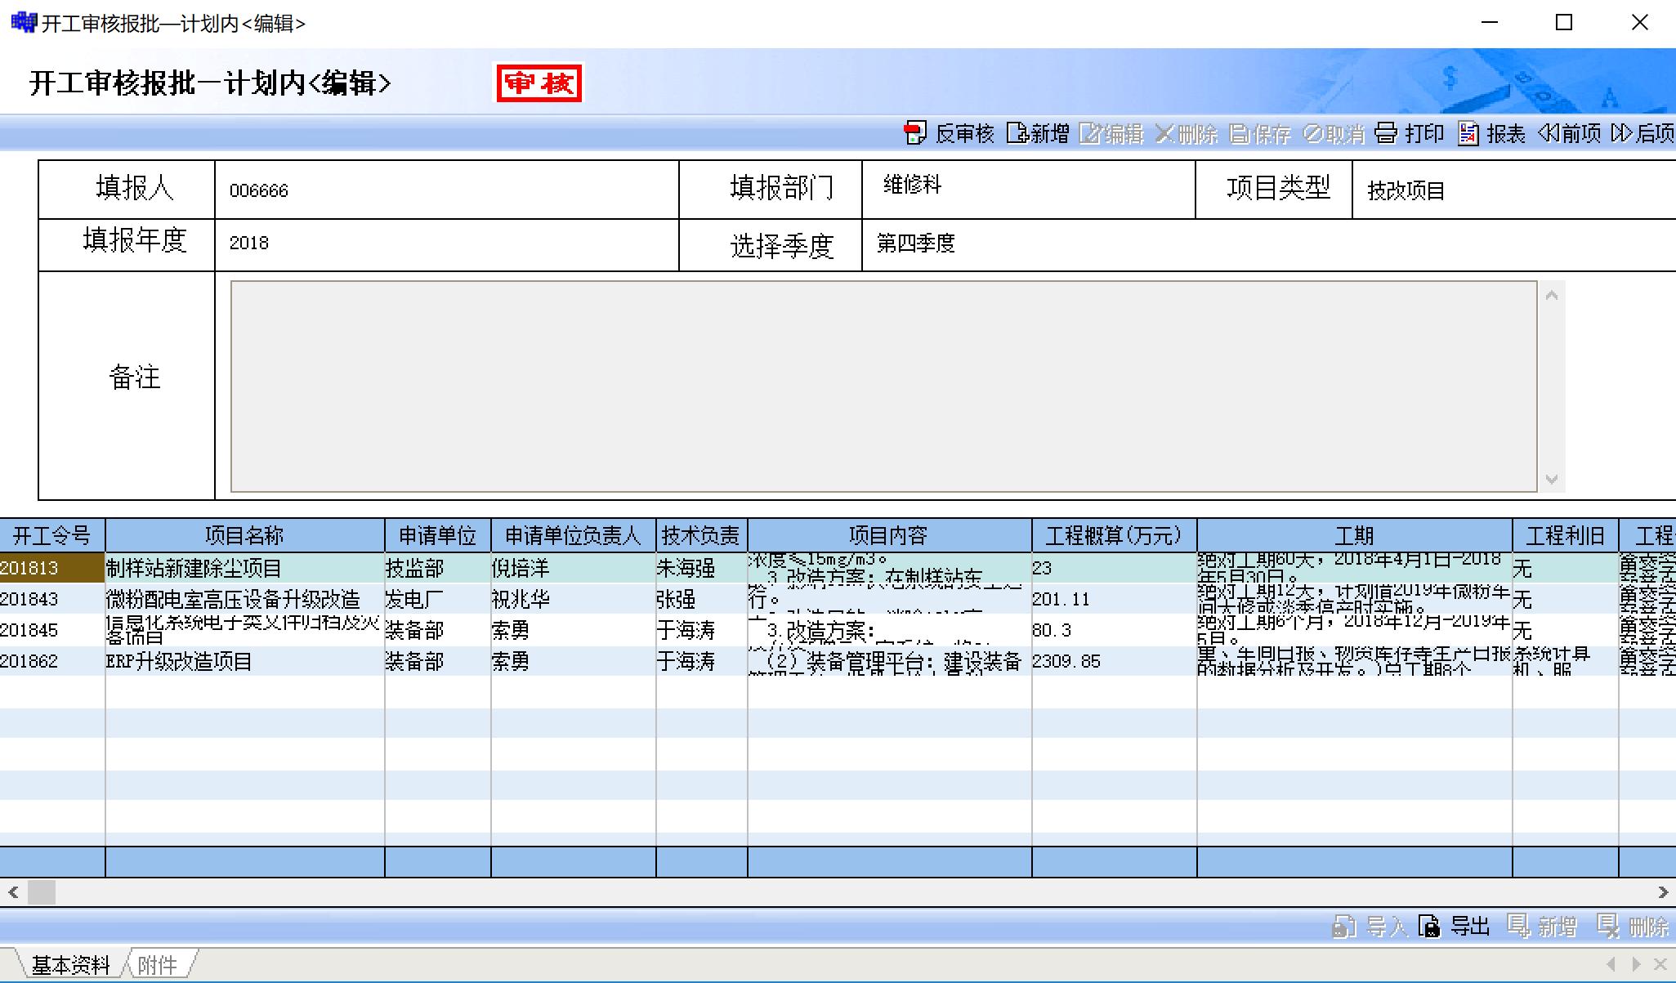Click the 新增 icon in the top toolbar
The image size is (1676, 983).
(1017, 133)
